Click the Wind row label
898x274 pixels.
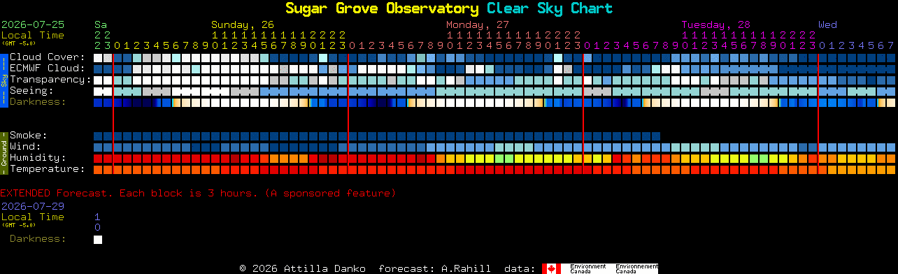tap(25, 147)
